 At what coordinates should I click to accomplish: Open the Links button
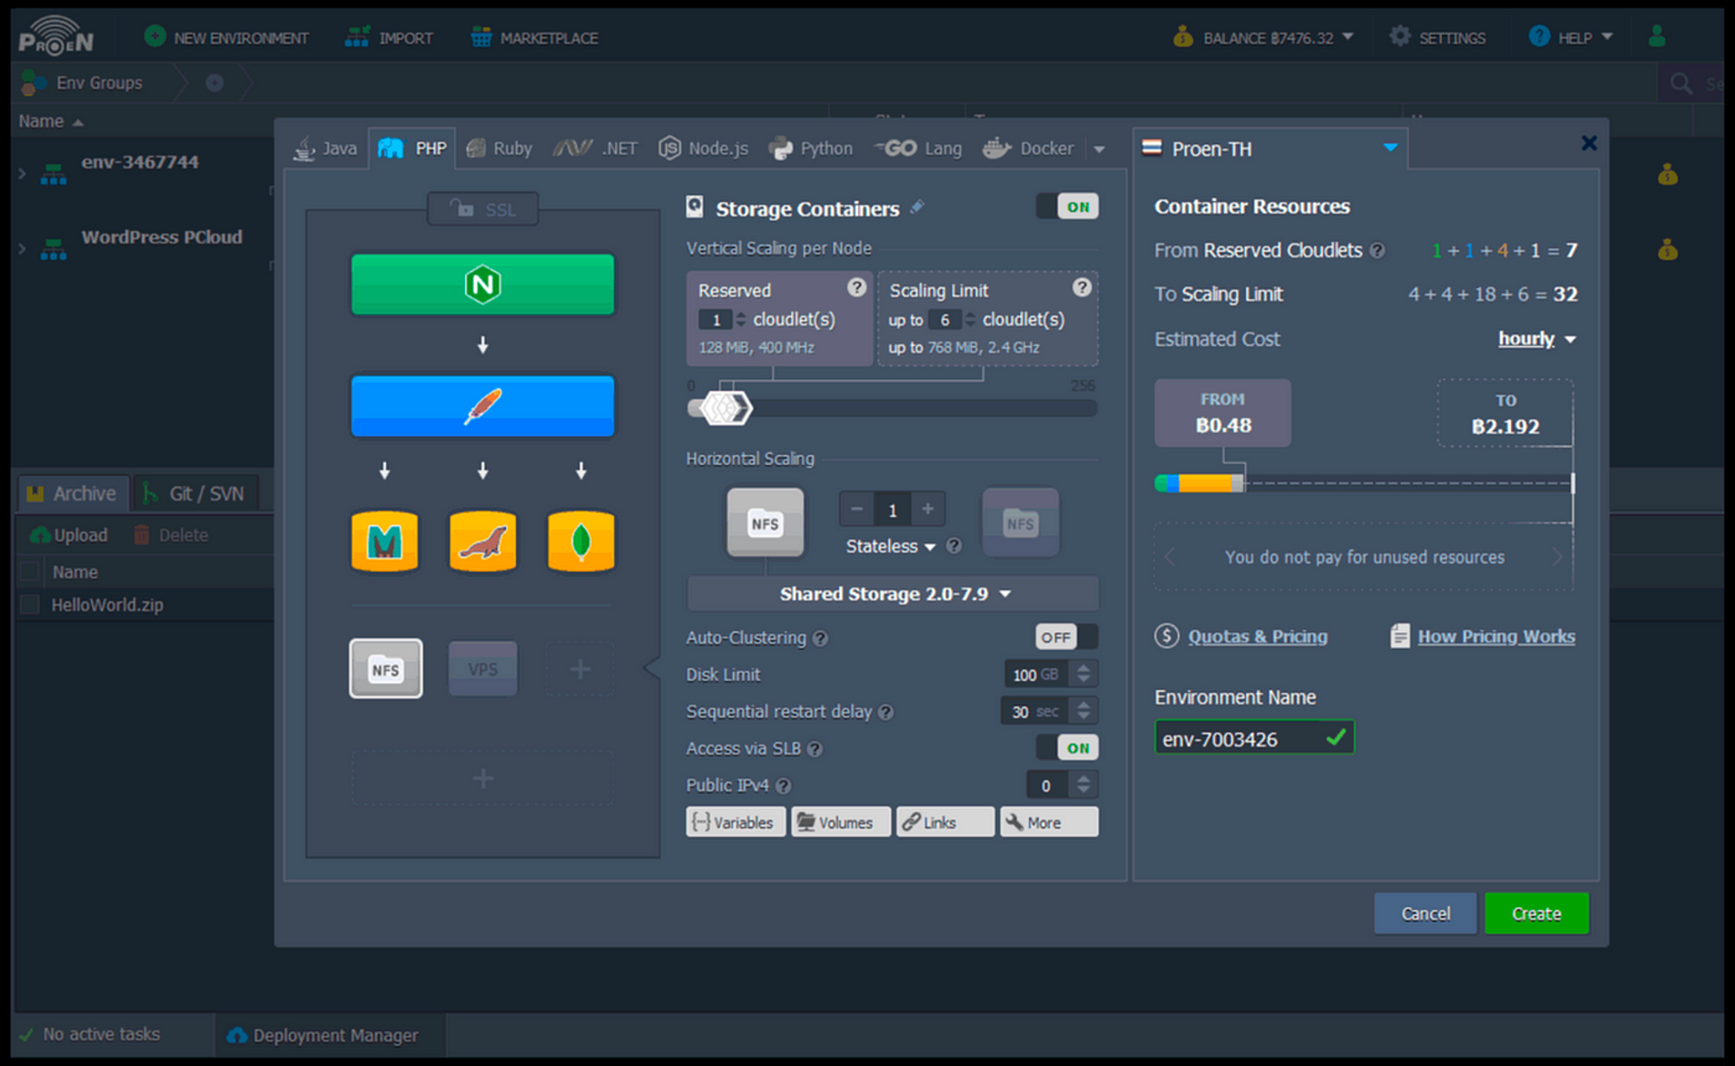pos(945,822)
